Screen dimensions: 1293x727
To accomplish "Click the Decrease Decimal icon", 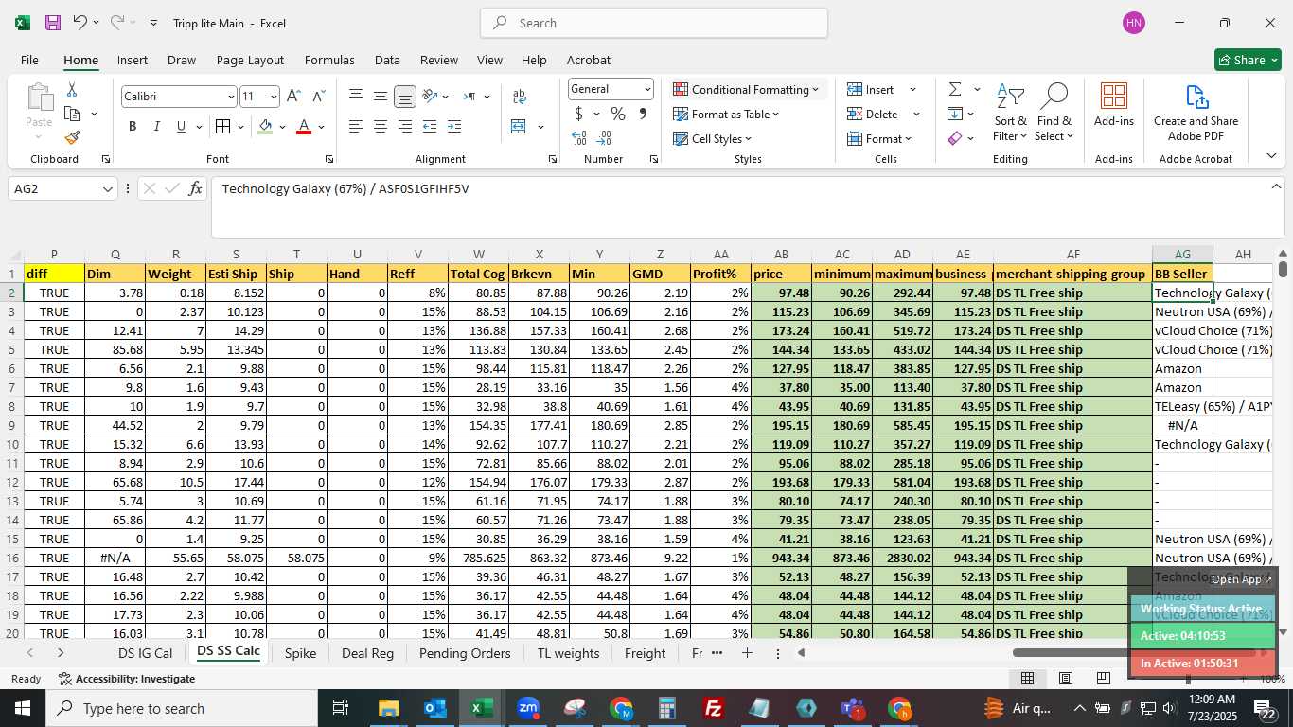I will [605, 138].
